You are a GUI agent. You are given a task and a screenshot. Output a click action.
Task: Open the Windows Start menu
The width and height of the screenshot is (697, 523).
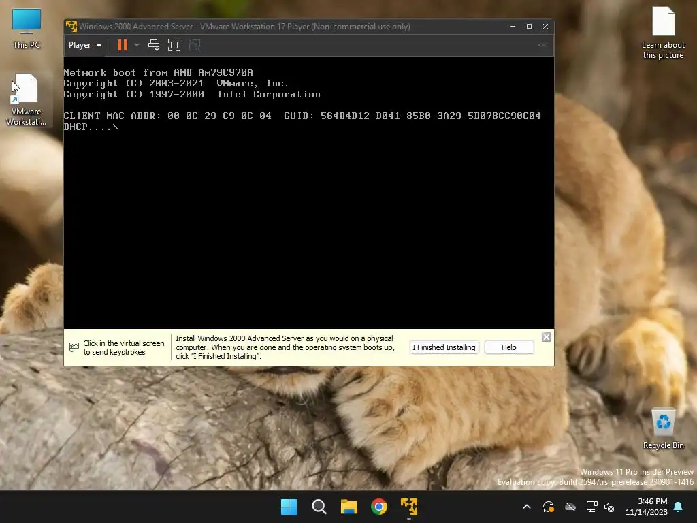point(289,507)
